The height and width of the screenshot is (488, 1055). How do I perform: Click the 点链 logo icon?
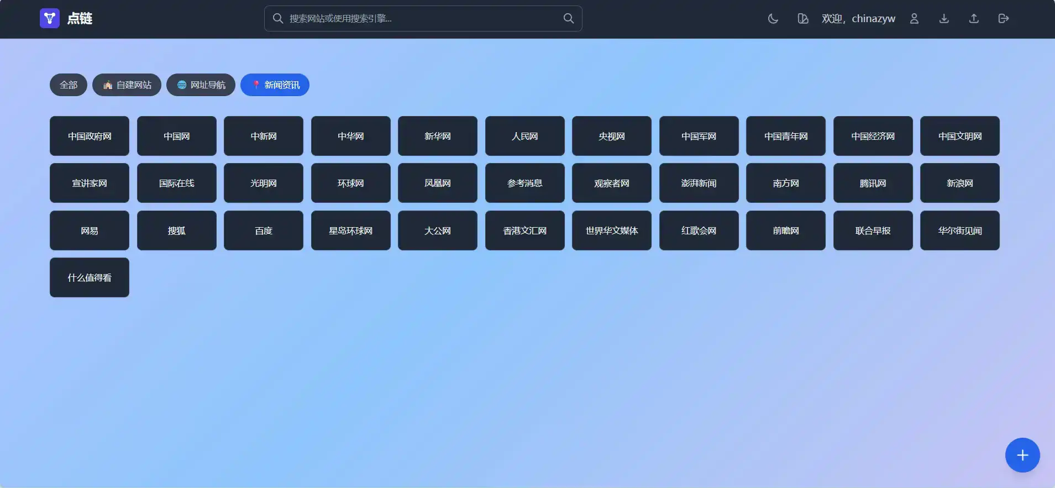click(50, 18)
